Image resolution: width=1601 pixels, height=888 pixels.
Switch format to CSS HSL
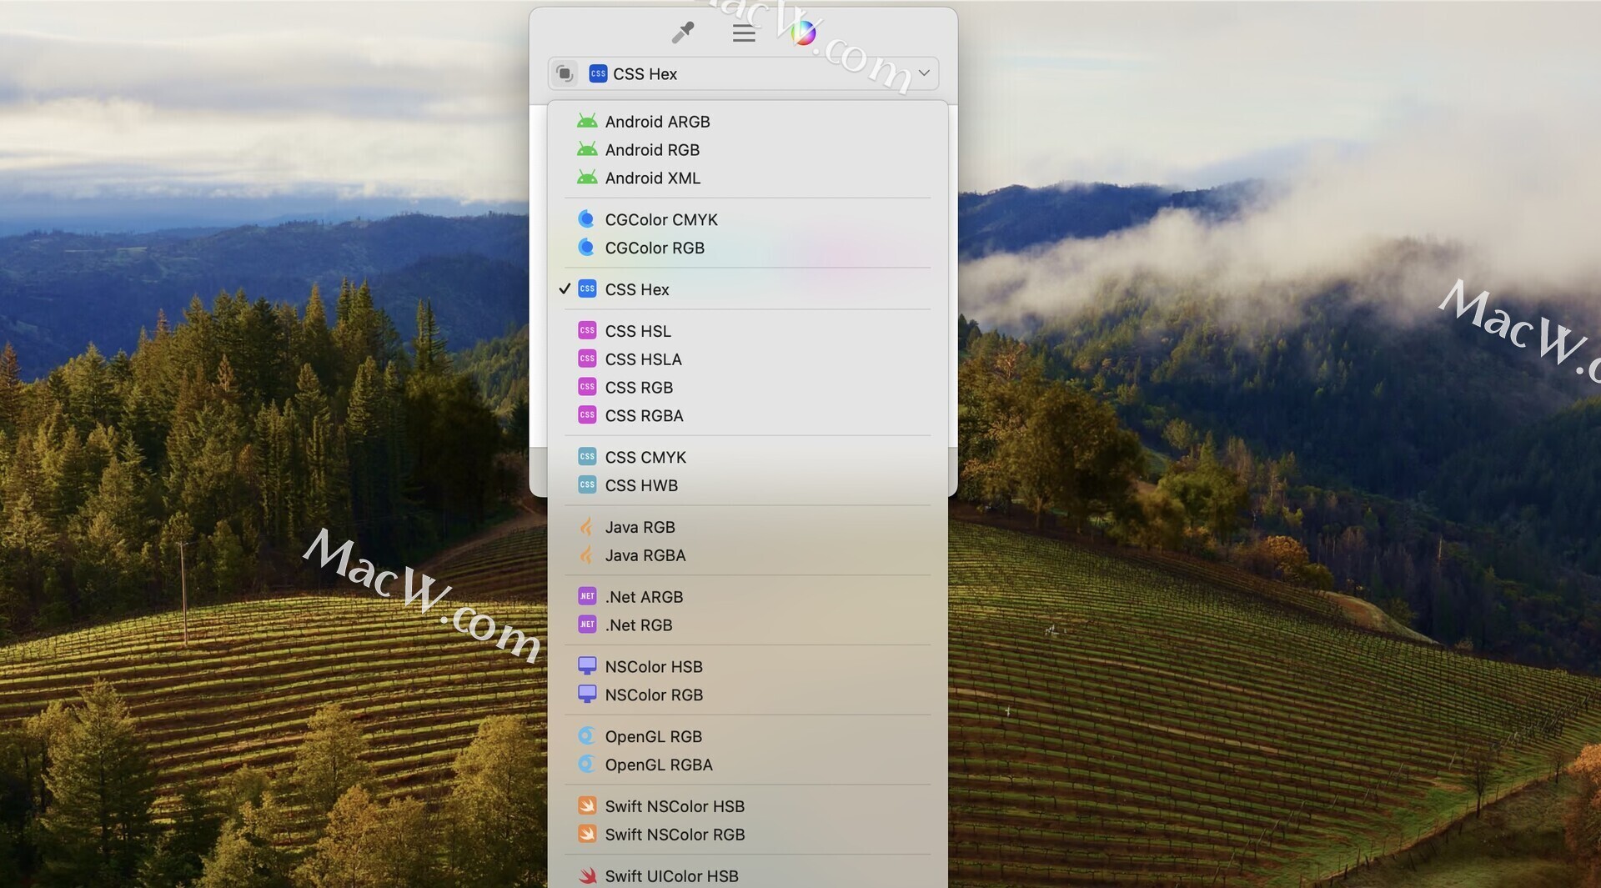coord(747,332)
